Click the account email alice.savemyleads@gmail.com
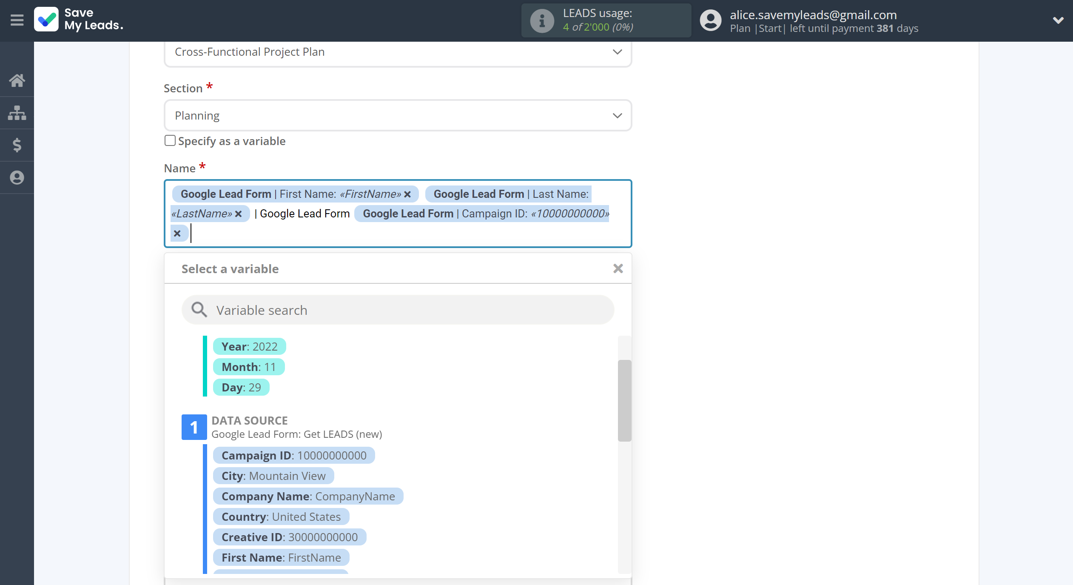 [x=813, y=14]
